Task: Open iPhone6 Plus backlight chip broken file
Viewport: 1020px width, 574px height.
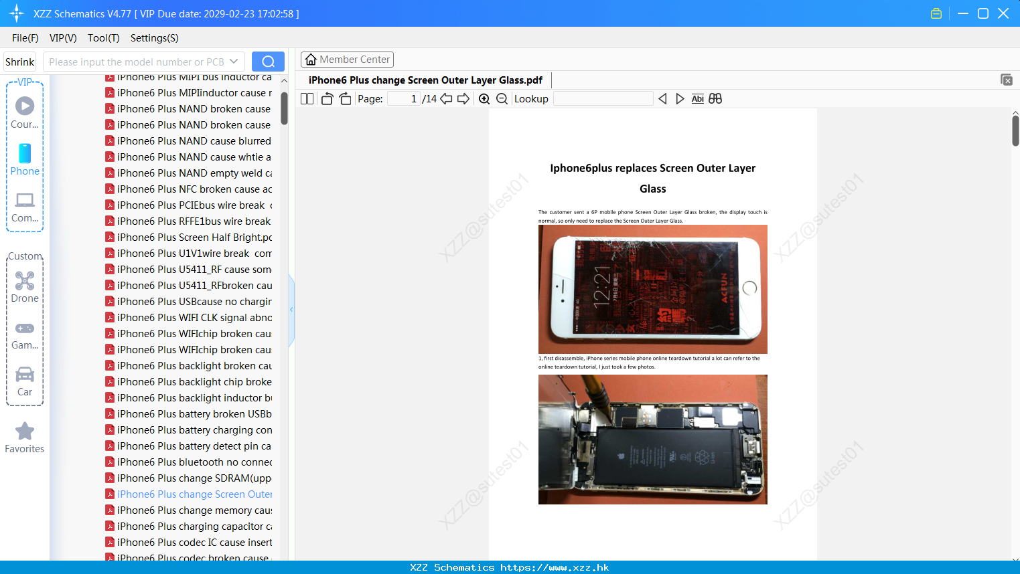Action: (x=189, y=382)
